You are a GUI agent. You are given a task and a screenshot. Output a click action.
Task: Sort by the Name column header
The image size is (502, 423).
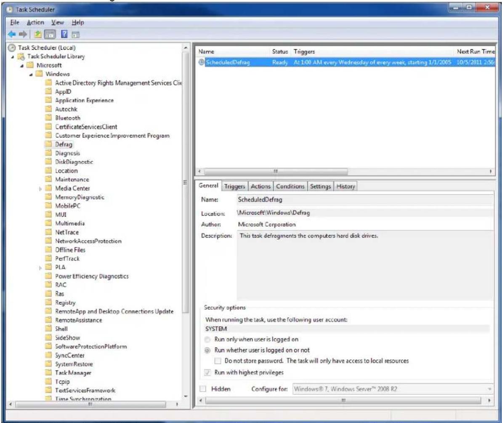(x=233, y=51)
